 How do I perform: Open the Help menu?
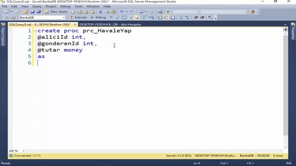tap(107, 6)
